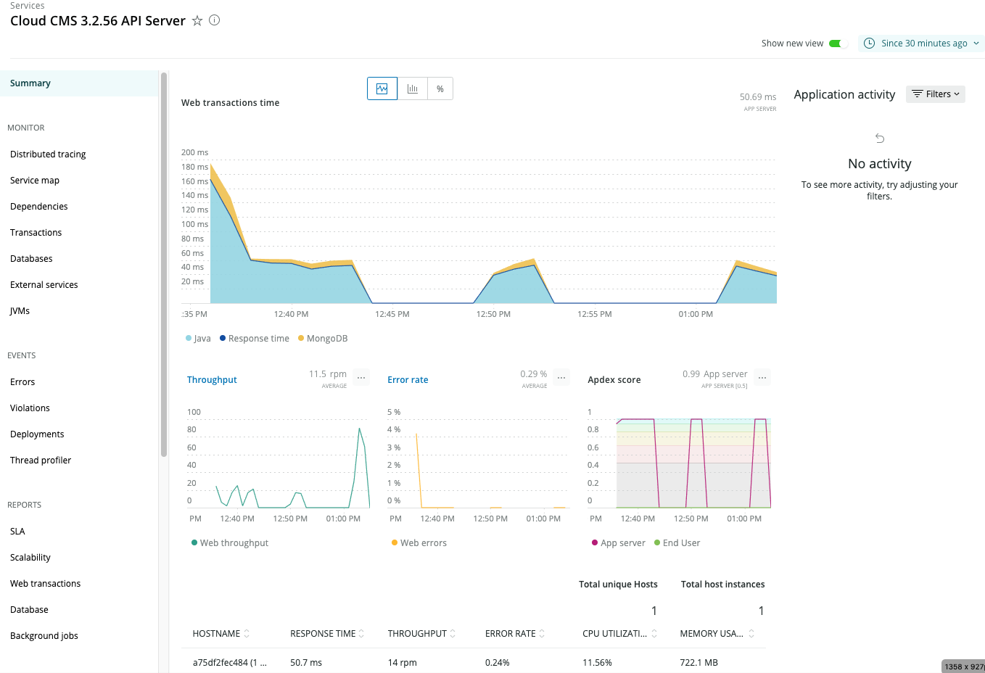This screenshot has width=985, height=673.
Task: Click the undo icon in Application activity
Action: 880,139
